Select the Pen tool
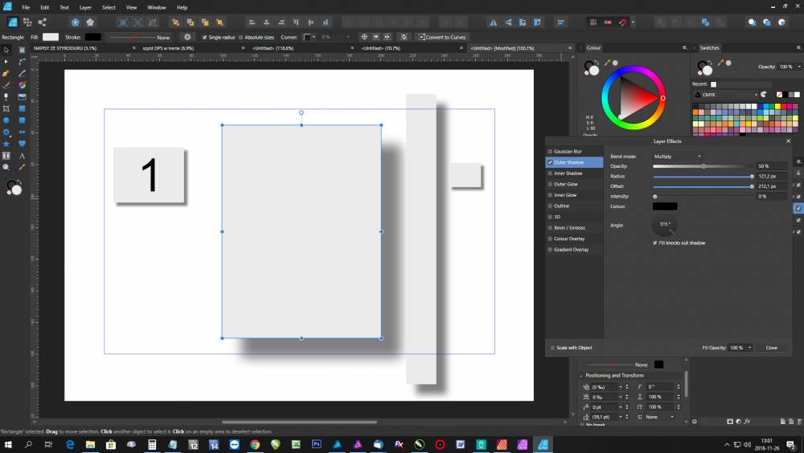Viewport: 804px width, 453px height. pos(6,73)
